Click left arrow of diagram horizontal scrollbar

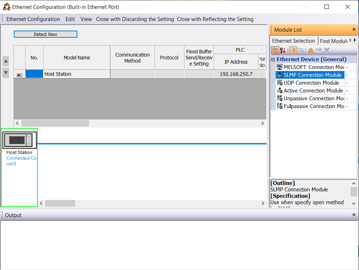pyautogui.click(x=41, y=203)
